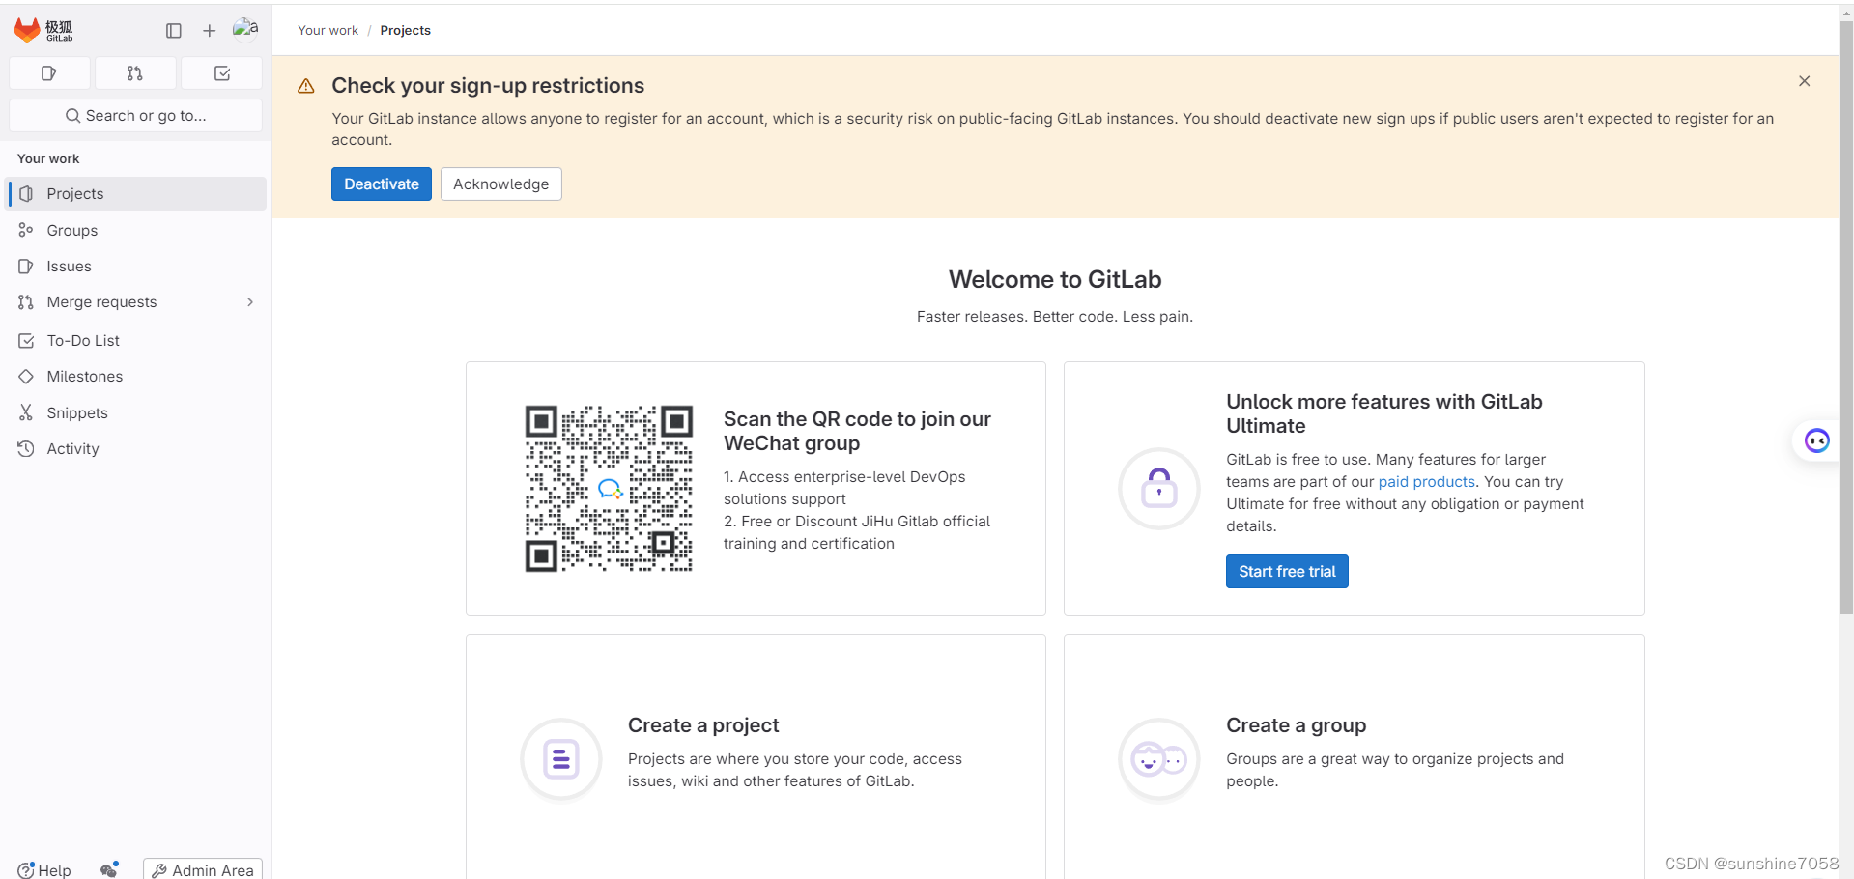Open Snippets in the sidebar
Screen dimensions: 1854x879
point(136,412)
